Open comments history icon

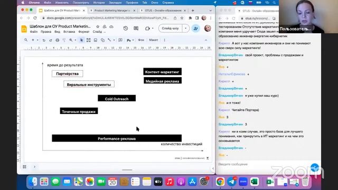[136, 28]
